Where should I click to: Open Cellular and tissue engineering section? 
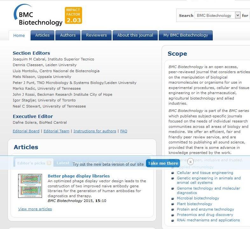coord(205,173)
